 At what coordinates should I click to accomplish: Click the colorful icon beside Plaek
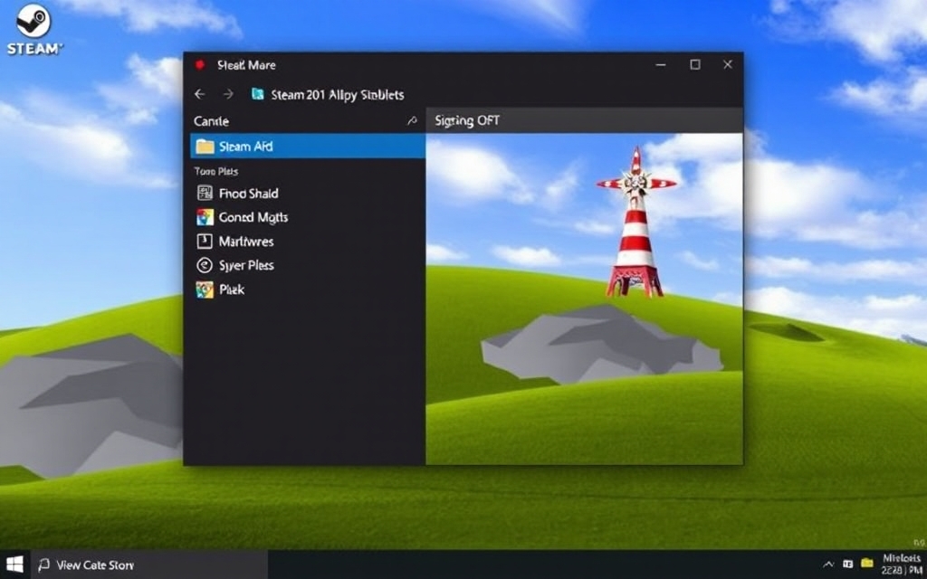pyautogui.click(x=205, y=289)
